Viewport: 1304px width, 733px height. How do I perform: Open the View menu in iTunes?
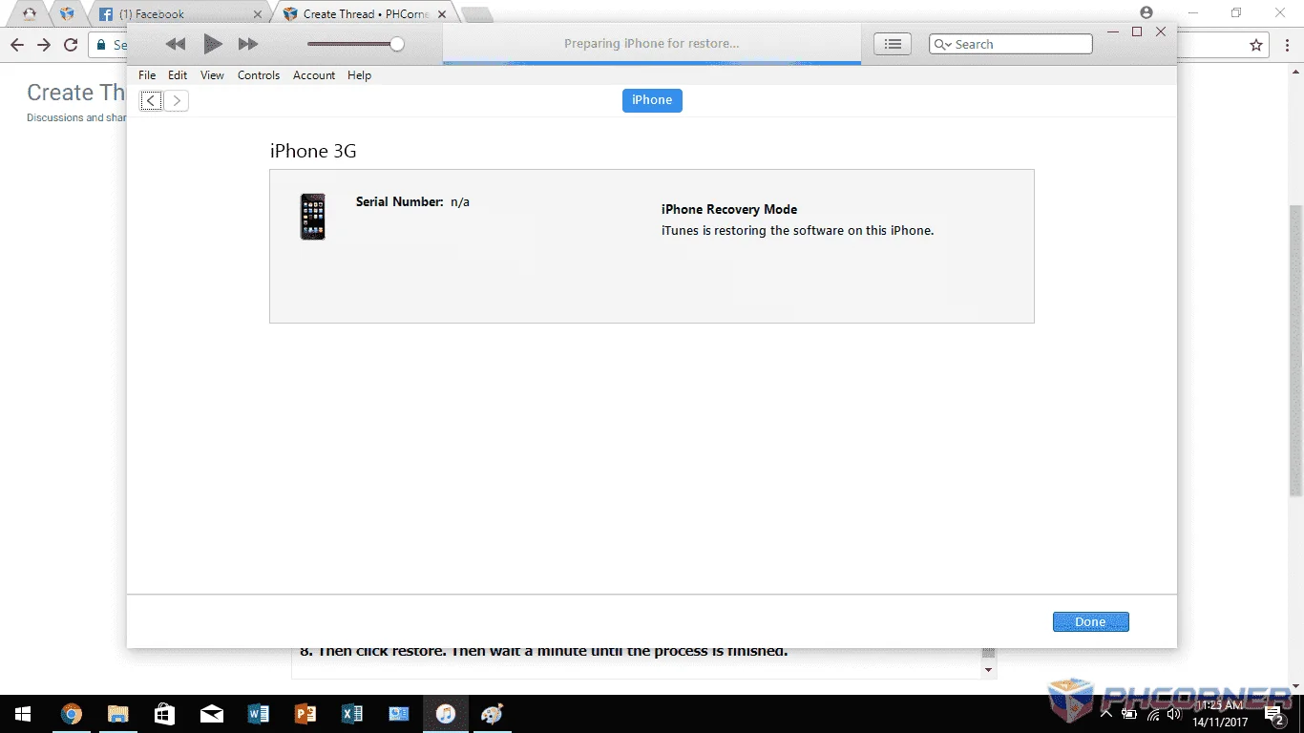(212, 75)
